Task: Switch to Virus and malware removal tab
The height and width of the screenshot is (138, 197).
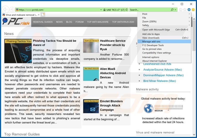Action: (21, 15)
